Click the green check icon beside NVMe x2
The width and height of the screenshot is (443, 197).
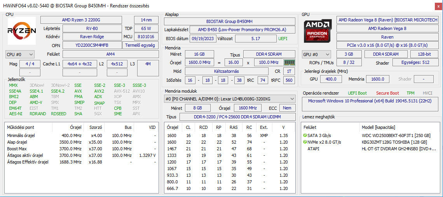[x=305, y=142]
